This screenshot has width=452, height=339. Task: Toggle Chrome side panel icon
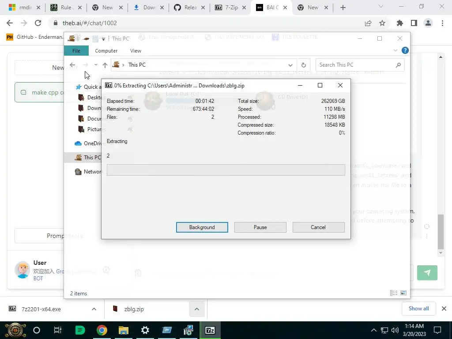(x=414, y=23)
